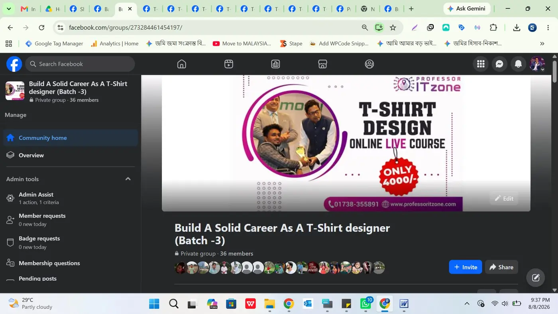Open Windows Start menu
The width and height of the screenshot is (558, 314).
154,304
